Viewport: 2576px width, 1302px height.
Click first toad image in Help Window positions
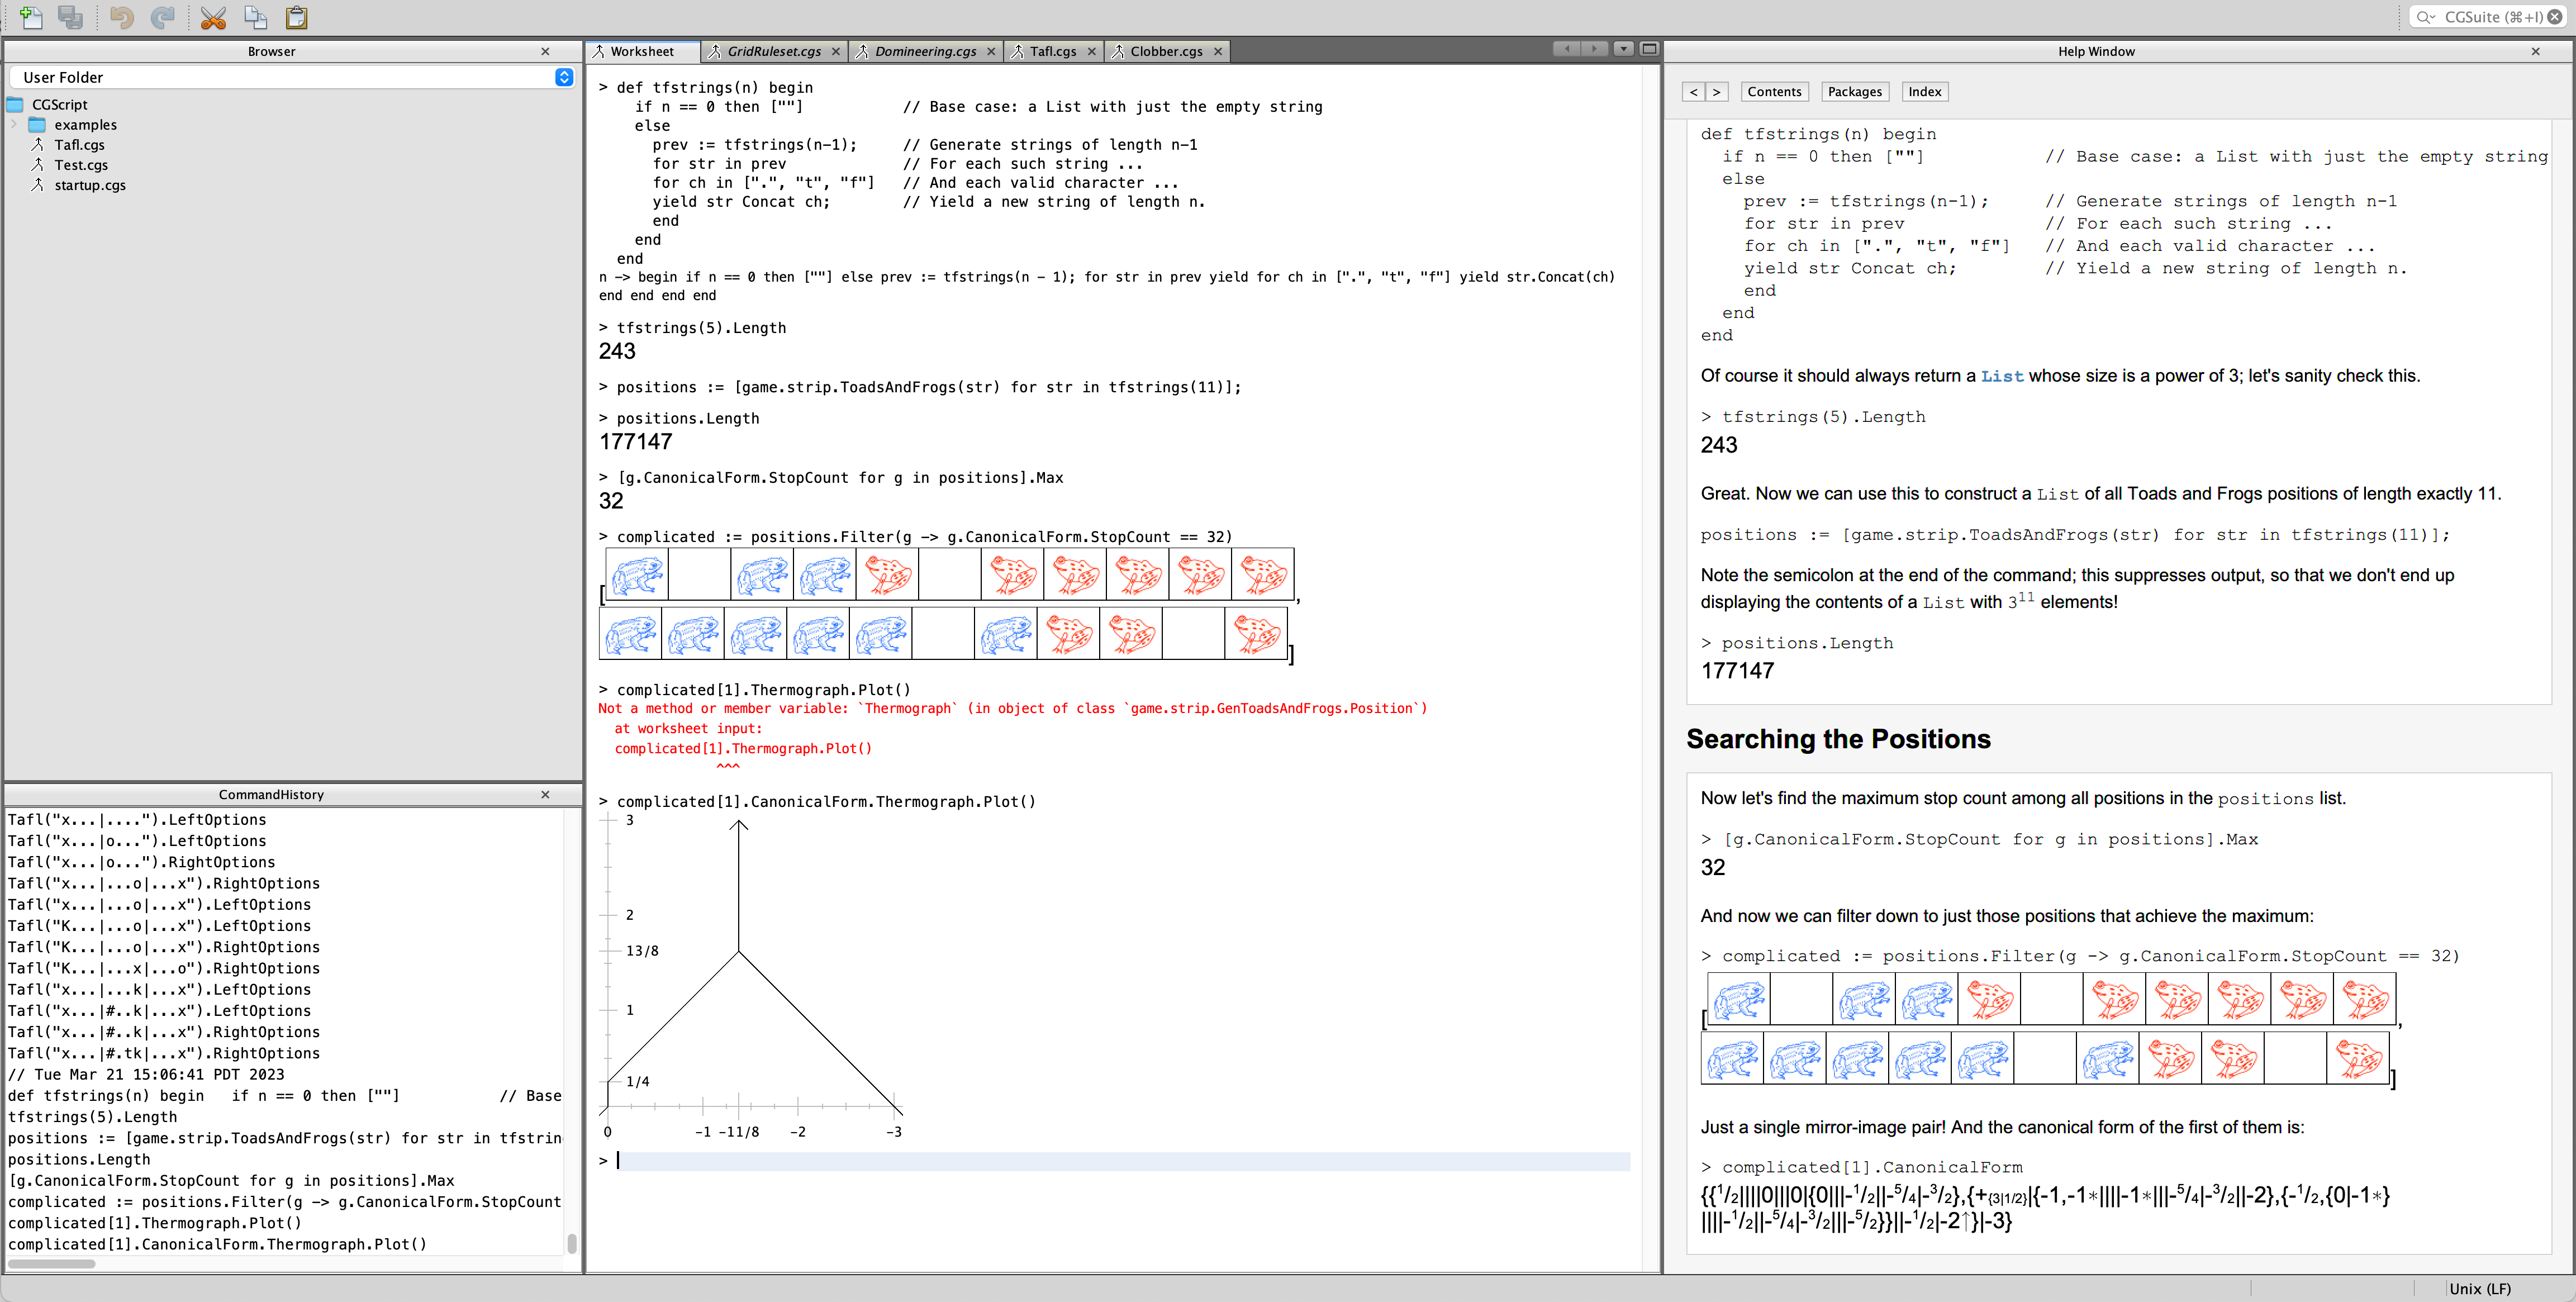tap(1739, 1000)
